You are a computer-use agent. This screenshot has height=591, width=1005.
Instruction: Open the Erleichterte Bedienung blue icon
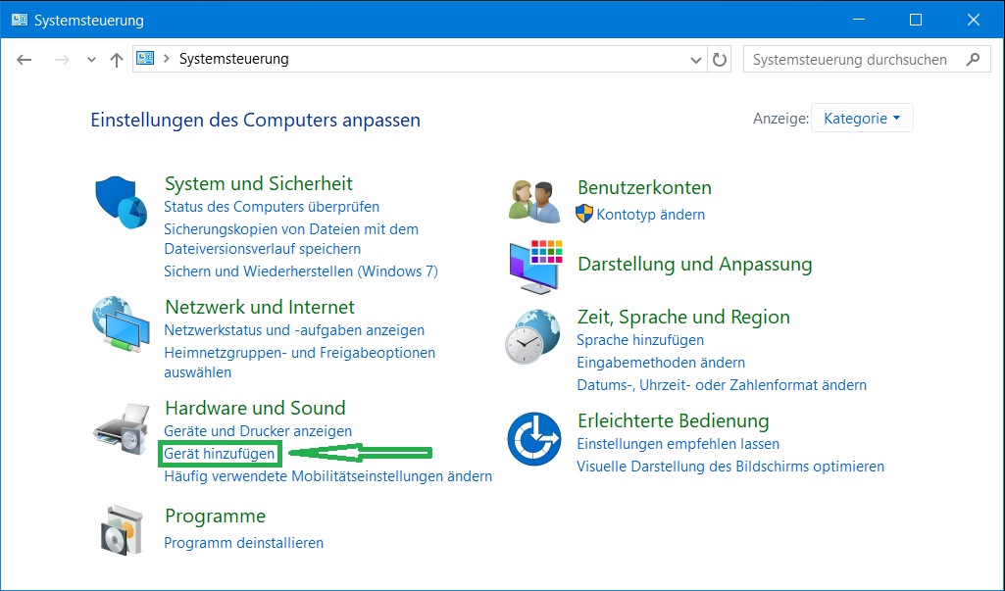pyautogui.click(x=534, y=439)
